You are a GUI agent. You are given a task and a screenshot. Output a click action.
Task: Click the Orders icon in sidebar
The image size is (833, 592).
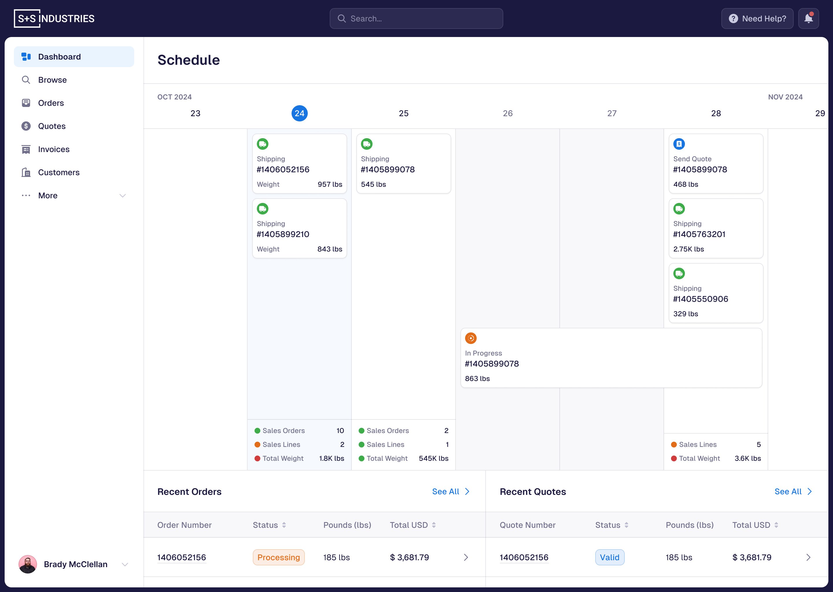tap(26, 103)
